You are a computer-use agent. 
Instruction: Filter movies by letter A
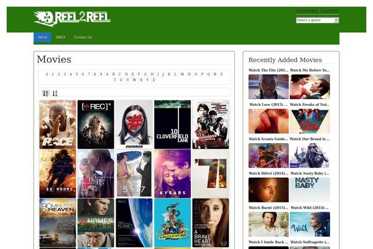pos(107,74)
